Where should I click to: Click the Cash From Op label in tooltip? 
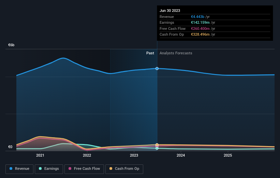click(172, 35)
